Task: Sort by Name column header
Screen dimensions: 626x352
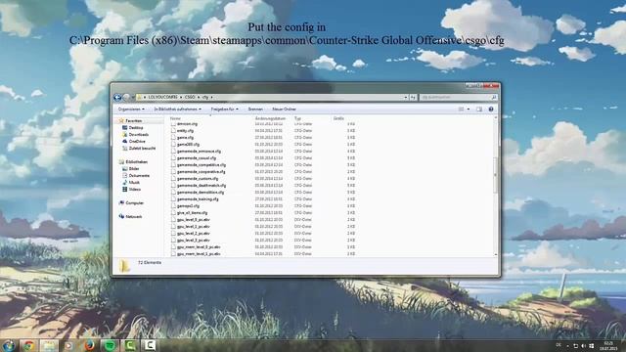Action: (x=176, y=118)
